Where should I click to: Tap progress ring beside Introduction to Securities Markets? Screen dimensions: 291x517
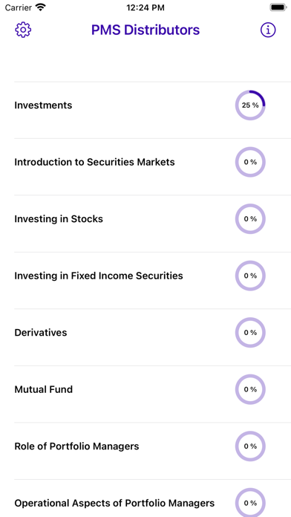pyautogui.click(x=250, y=162)
